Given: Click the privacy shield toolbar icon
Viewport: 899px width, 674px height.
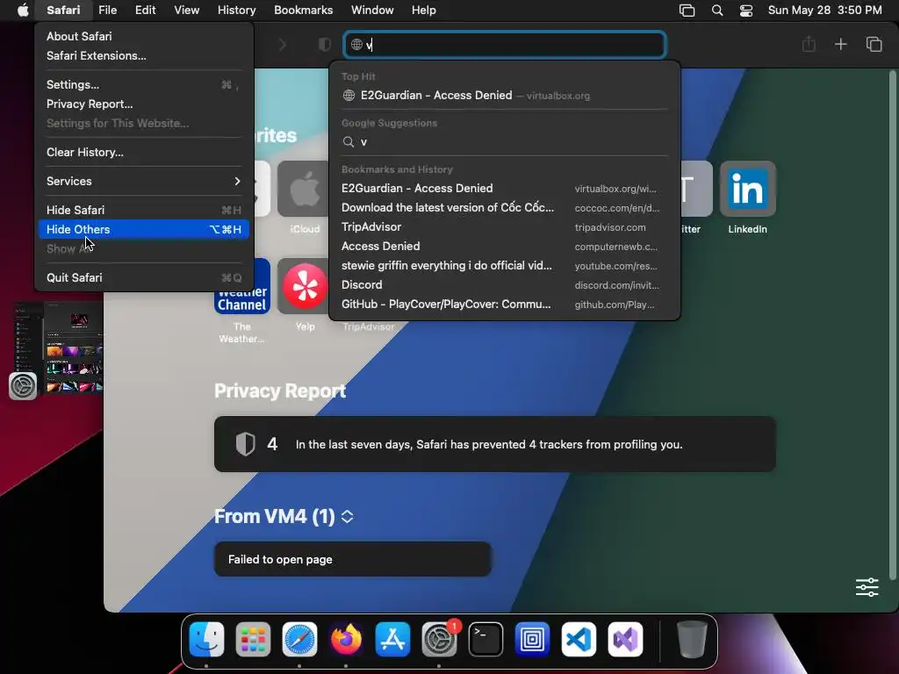Looking at the screenshot, I should click(325, 45).
